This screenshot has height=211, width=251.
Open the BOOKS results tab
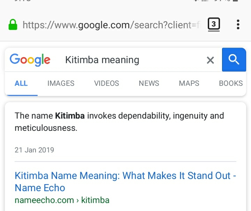[231, 83]
